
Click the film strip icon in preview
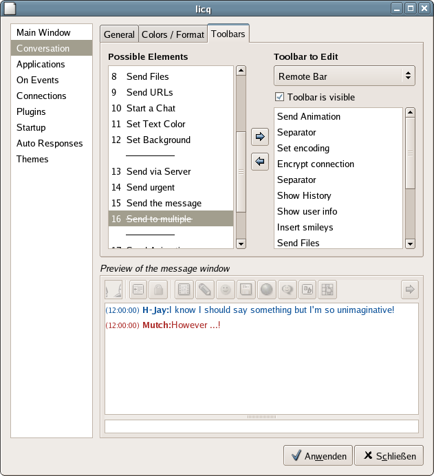point(184,290)
